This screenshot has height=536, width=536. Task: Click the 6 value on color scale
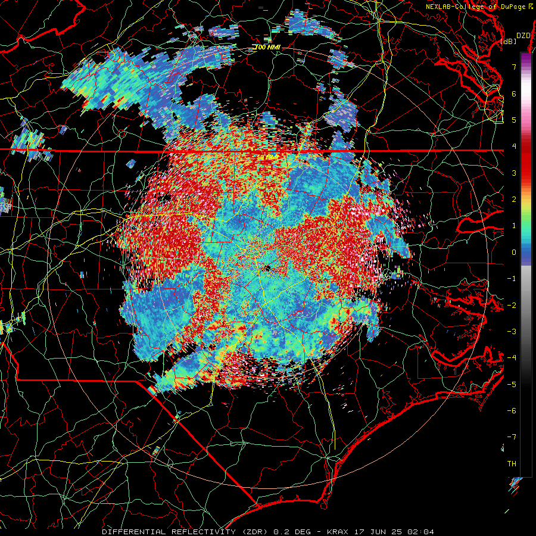pos(514,94)
